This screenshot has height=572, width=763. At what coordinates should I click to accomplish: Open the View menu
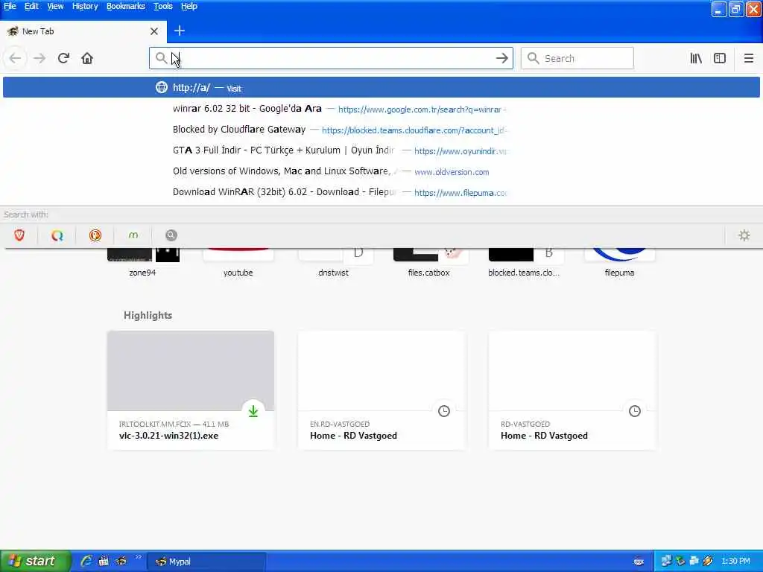(x=55, y=6)
